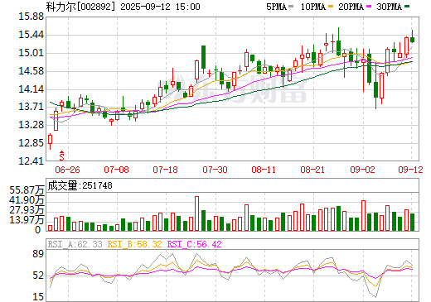Click the 20PMA magenta legend swatch
Image resolution: width=431 pixels, height=302 pixels.
click(369, 7)
